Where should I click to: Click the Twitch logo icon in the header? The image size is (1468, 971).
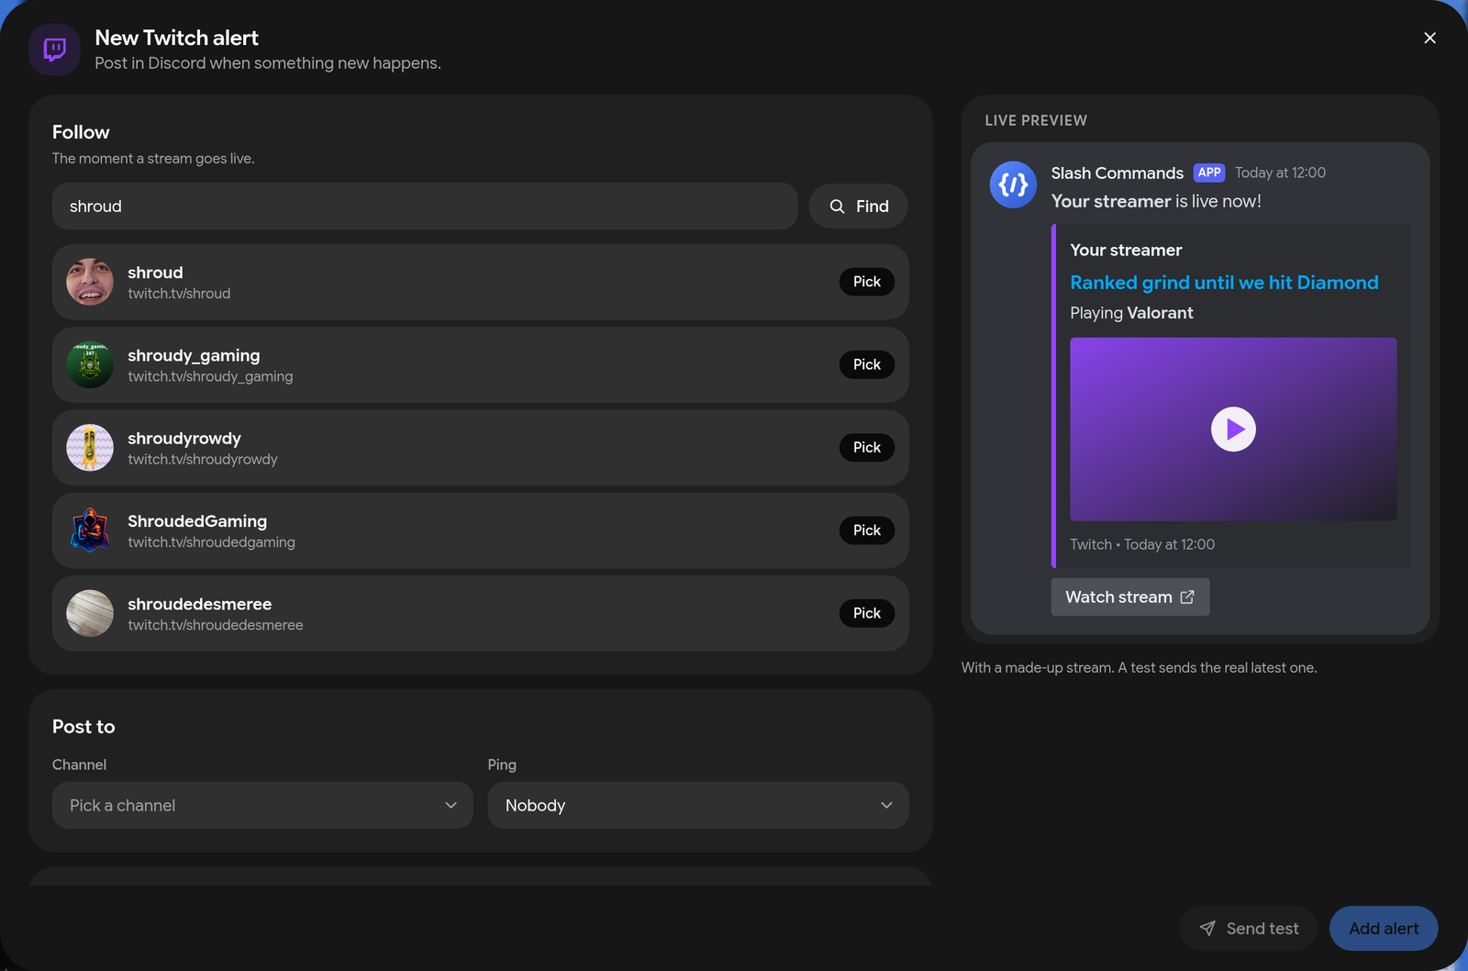click(55, 50)
